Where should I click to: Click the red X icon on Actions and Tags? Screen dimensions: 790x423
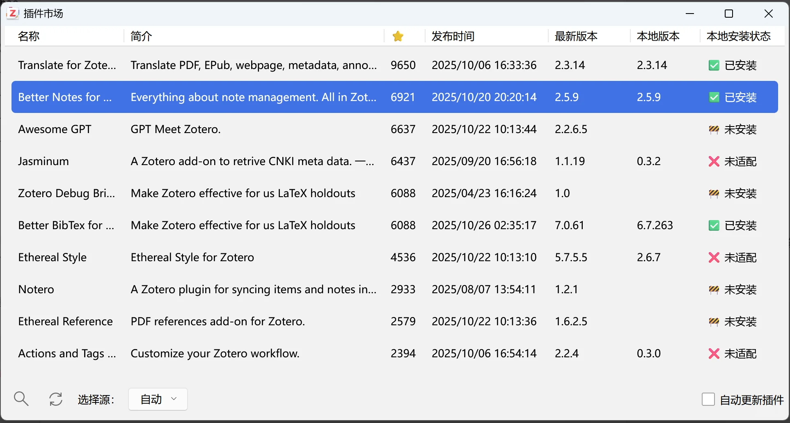click(714, 353)
